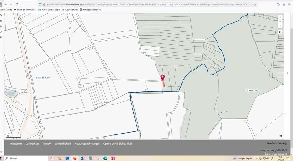Open the map attribution info icon
This screenshot has width=293, height=161.
click(280, 136)
